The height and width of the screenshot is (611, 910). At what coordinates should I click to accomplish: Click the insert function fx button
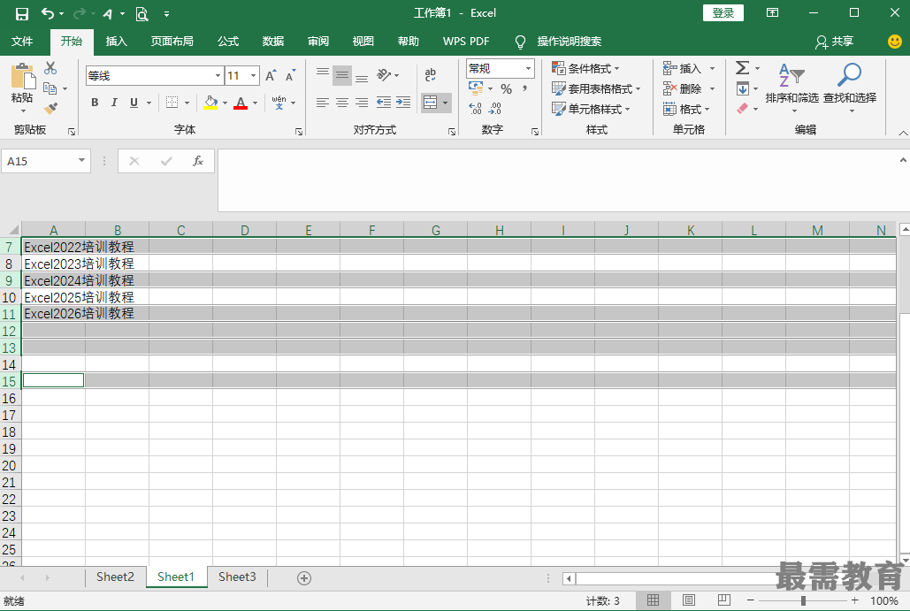[x=198, y=161]
